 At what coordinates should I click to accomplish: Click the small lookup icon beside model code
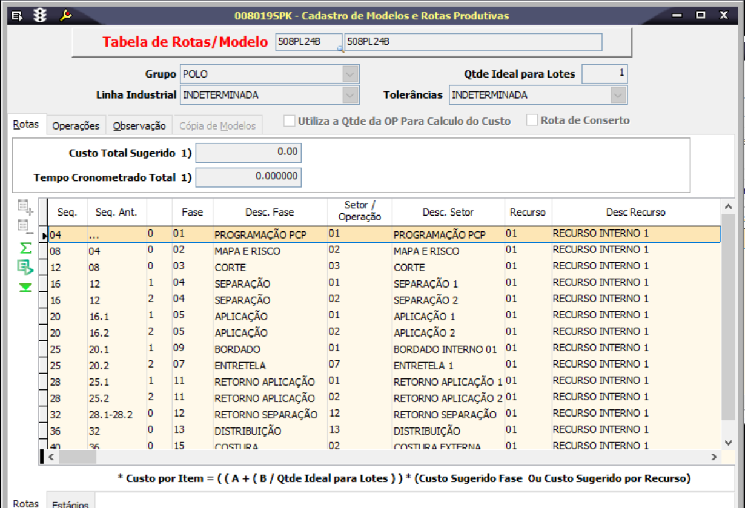pos(340,50)
